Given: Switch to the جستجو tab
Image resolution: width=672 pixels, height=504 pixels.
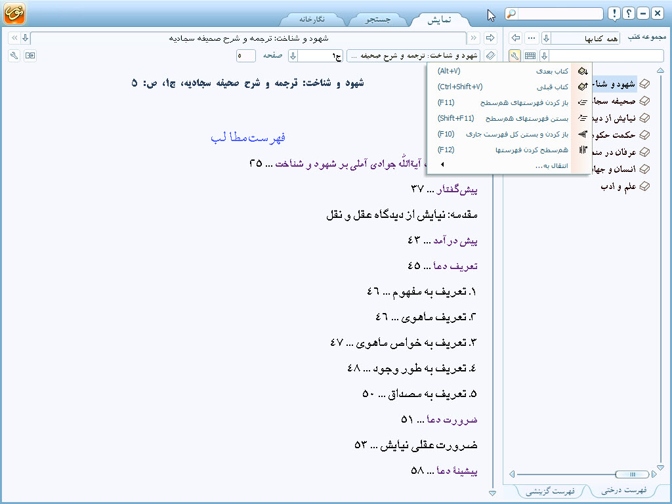Looking at the screenshot, I should pyautogui.click(x=377, y=20).
